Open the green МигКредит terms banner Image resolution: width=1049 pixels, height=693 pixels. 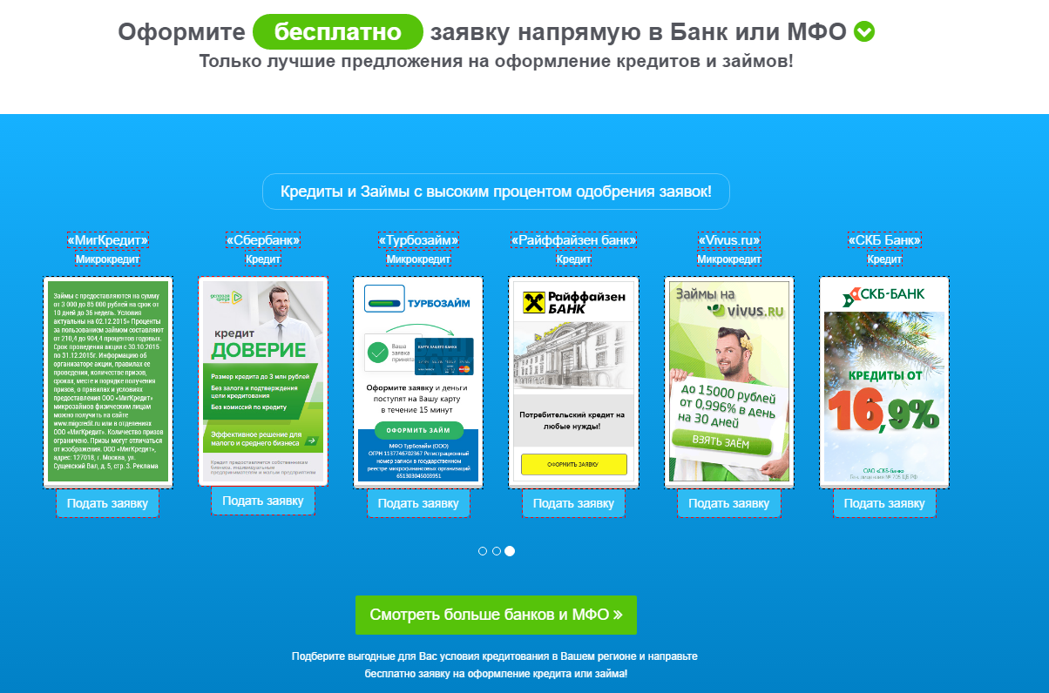(x=108, y=382)
